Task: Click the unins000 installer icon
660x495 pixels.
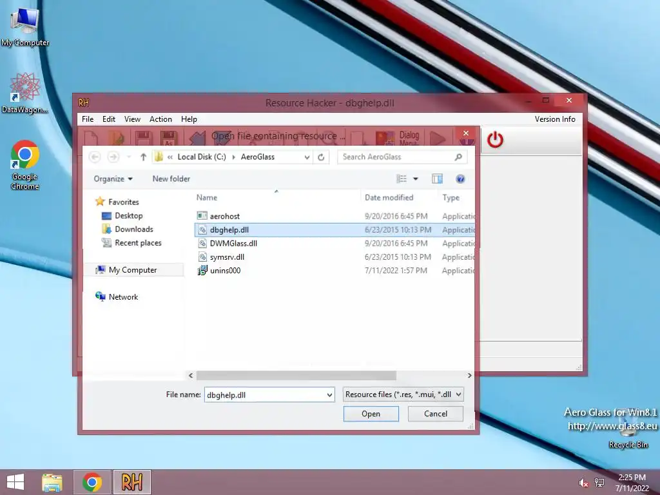Action: 202,270
